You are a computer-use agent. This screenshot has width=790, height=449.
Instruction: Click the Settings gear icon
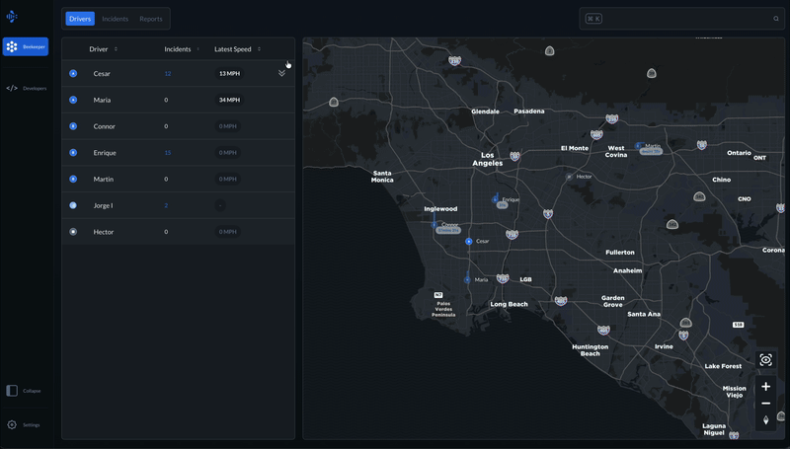pos(12,425)
